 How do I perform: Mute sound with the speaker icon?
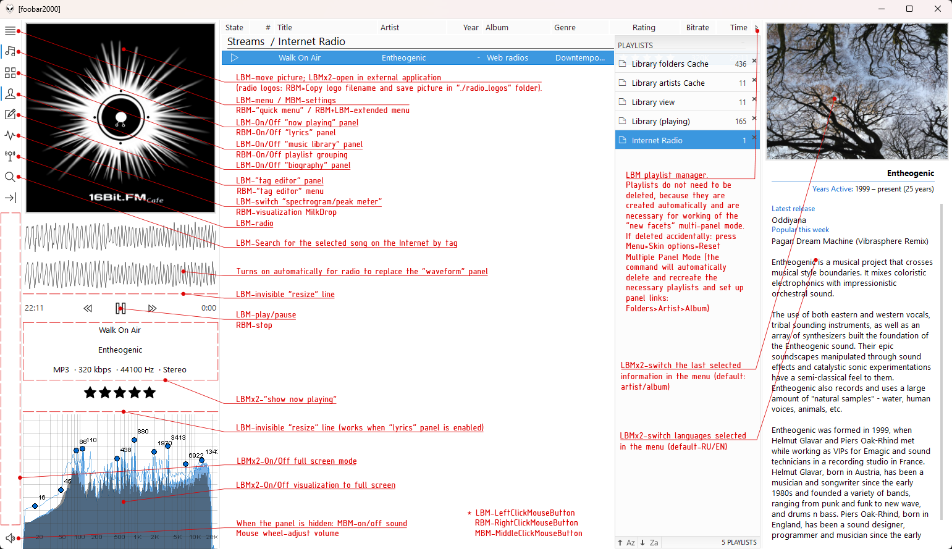click(10, 538)
